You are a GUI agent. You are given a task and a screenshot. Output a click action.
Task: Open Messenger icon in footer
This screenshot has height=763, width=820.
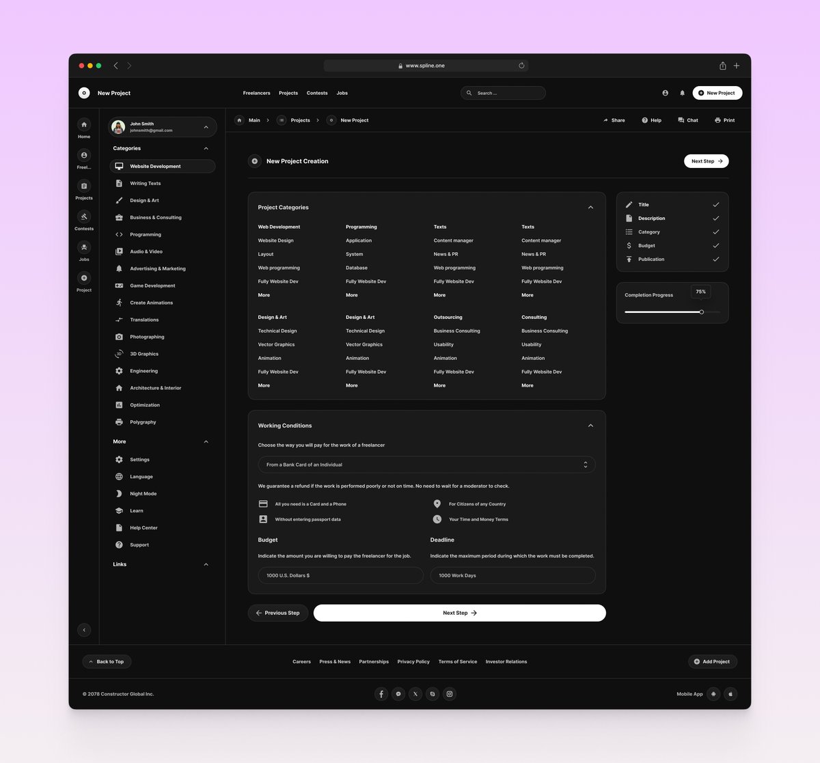(398, 694)
